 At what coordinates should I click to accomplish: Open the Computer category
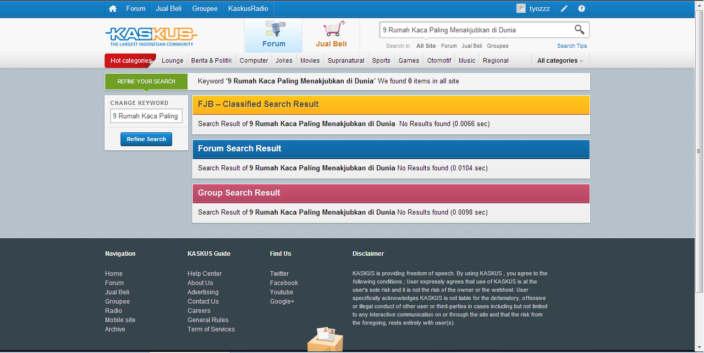[x=254, y=61]
